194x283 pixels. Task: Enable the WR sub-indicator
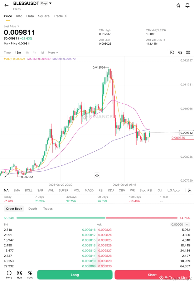(x=132, y=190)
